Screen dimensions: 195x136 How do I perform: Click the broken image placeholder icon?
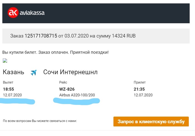click(x=5, y=61)
